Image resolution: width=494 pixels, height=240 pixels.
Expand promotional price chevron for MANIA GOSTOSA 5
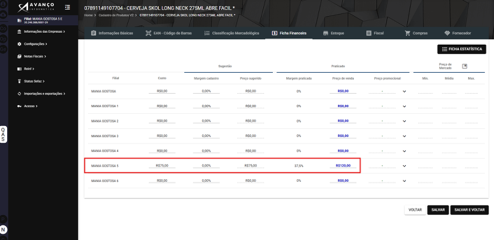[404, 166]
